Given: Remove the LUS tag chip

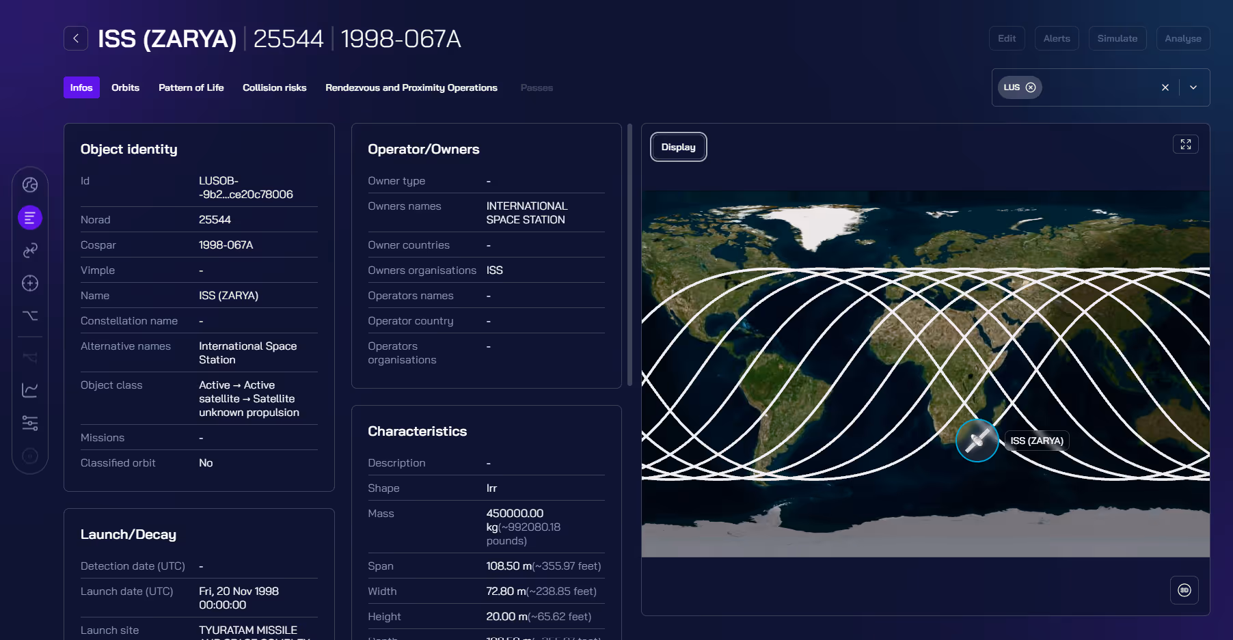Looking at the screenshot, I should [1031, 87].
